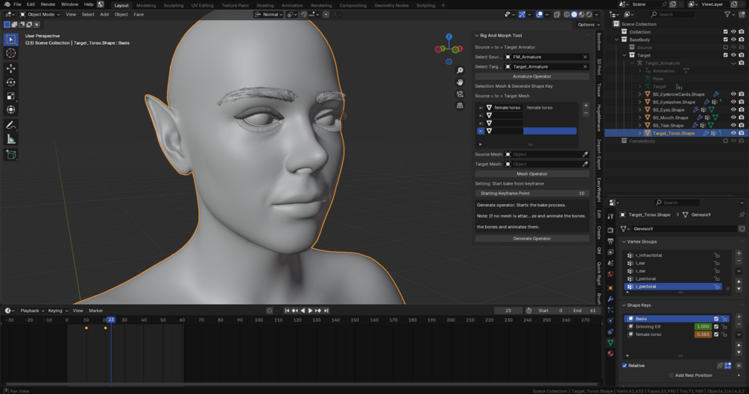Collapse the Vertex Groups panel
Viewport: 749px width, 394px height.
[623, 241]
